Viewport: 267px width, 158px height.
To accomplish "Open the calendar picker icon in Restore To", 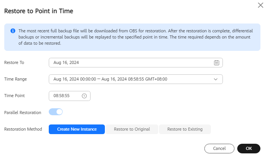I will pyautogui.click(x=216, y=63).
